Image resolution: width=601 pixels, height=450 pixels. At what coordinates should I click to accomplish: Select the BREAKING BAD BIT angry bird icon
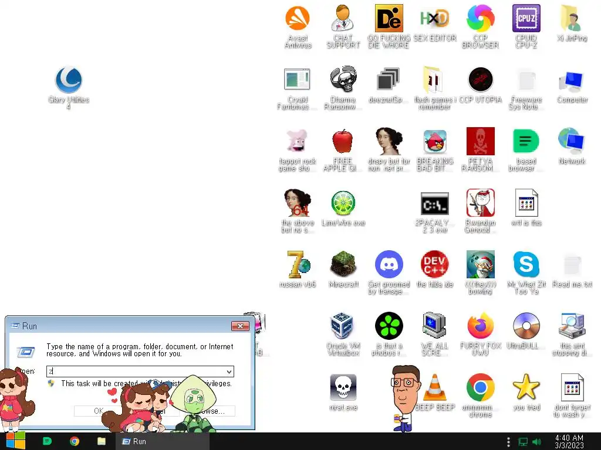tap(435, 141)
